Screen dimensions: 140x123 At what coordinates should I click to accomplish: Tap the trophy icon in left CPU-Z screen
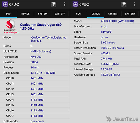[x=53, y=4]
